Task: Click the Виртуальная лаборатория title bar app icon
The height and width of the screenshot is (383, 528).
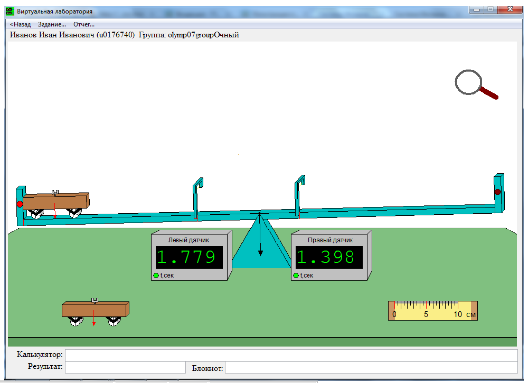Action: tap(10, 11)
